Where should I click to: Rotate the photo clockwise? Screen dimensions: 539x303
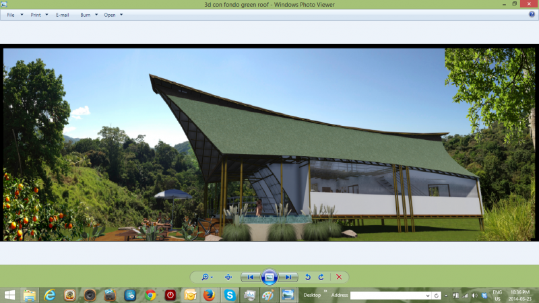[x=321, y=277]
